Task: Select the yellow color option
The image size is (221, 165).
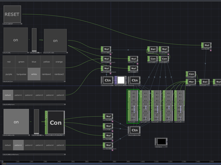Action: point(47,62)
